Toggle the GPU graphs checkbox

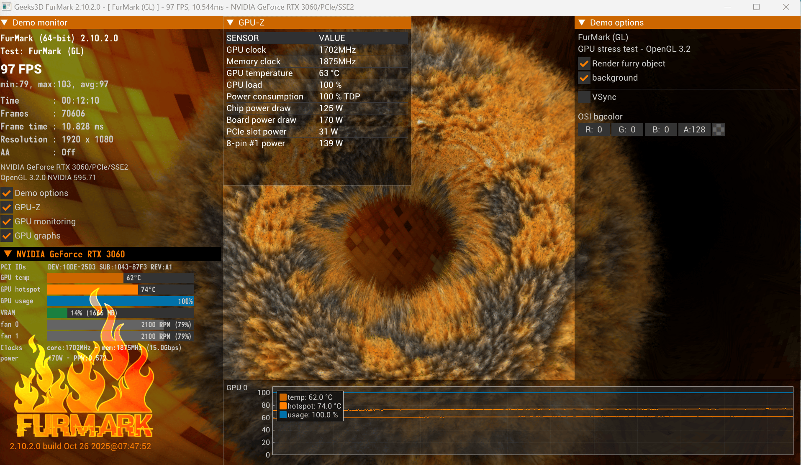(7, 236)
